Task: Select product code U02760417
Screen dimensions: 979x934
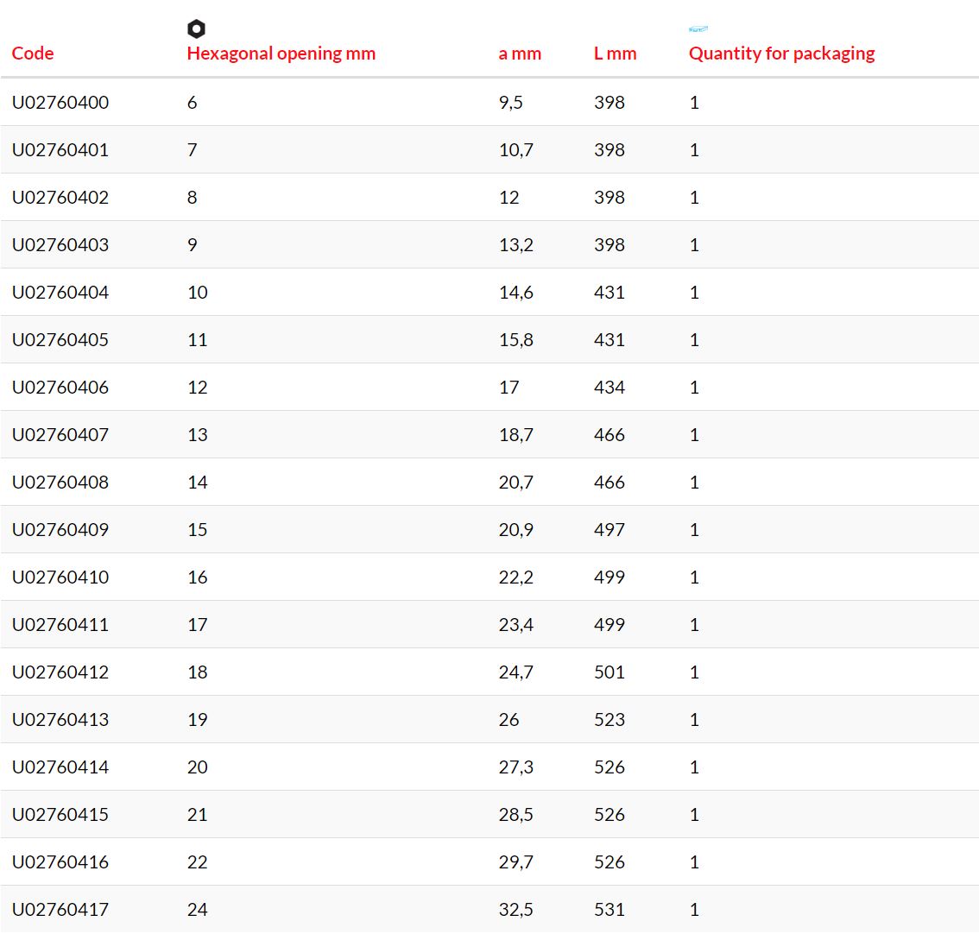Action: click(60, 909)
